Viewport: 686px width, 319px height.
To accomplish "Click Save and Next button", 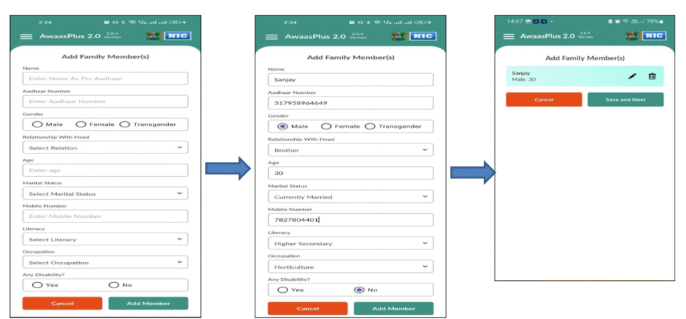I will (x=625, y=99).
